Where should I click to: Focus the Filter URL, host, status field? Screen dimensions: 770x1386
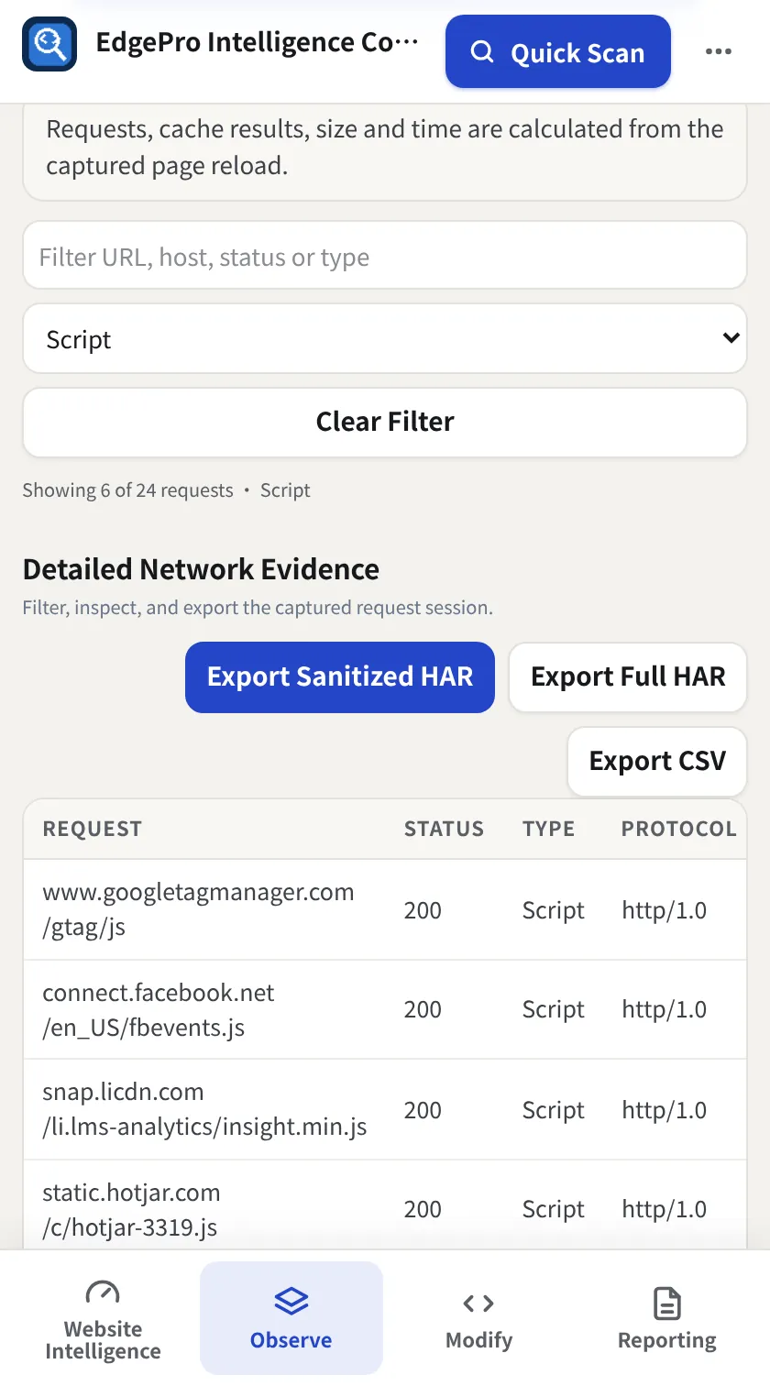385,257
